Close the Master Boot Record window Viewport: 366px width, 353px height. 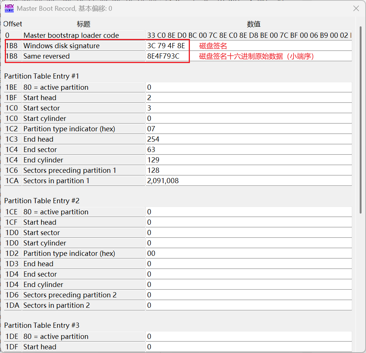[x=356, y=8]
